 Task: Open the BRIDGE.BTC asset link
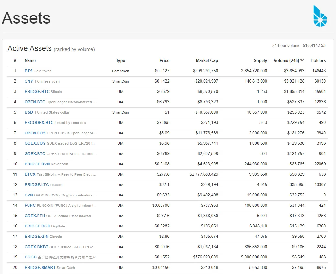[37, 92]
